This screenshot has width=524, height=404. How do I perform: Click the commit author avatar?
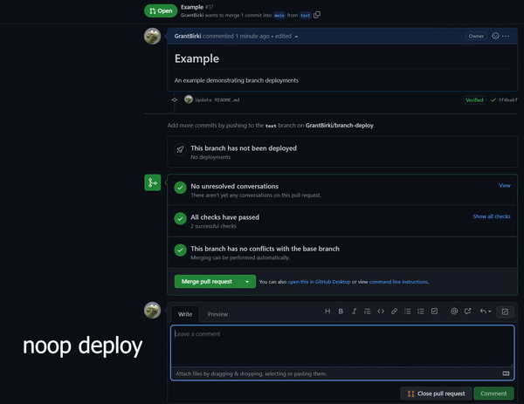[x=189, y=99]
